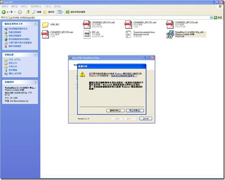Viewport: 225px width, 180px height.
Task: Open the 我的最愛(A) favorites menu
Action: coord(36,6)
